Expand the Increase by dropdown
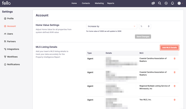Image resolution: width=186 pixels, height=109 pixels. tap(112, 26)
